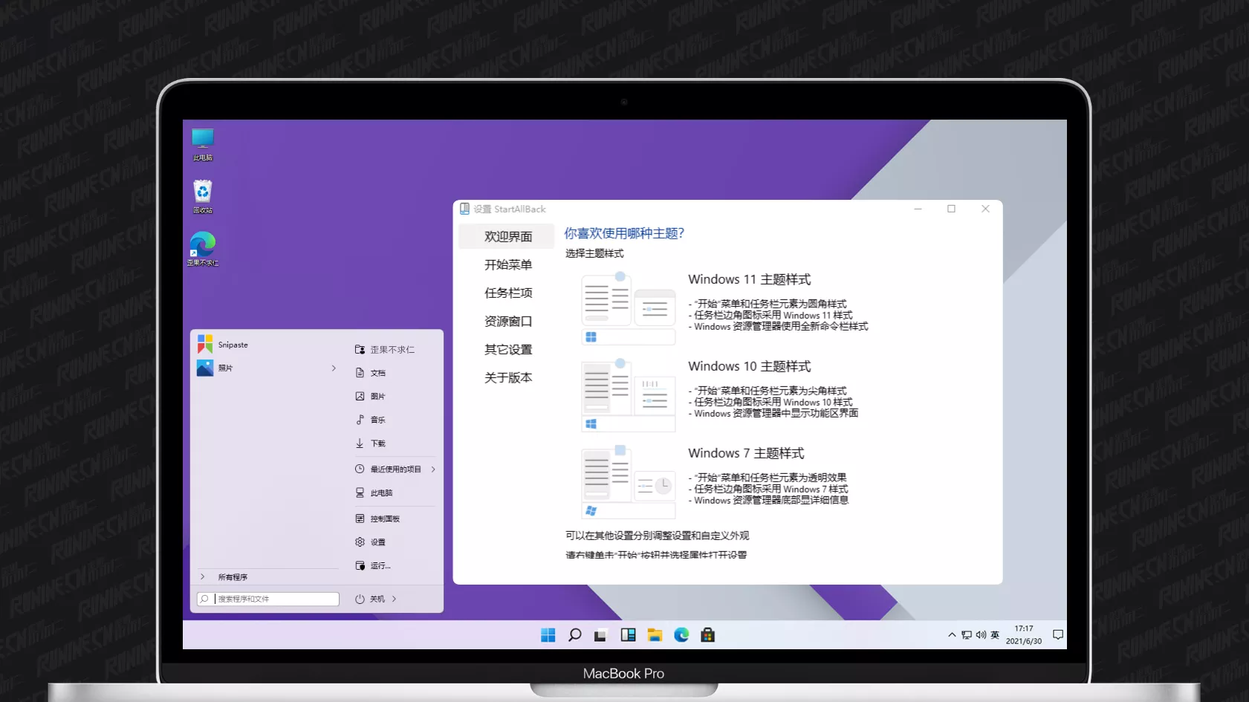Screen dimensions: 1249x702
Task: Expand the 照片 submenu arrow
Action: click(x=334, y=368)
